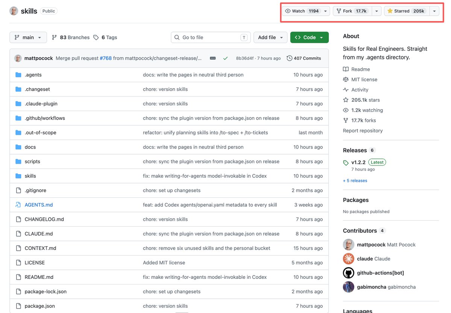Open the CLAUDE.md file
The image size is (451, 313).
[39, 233]
